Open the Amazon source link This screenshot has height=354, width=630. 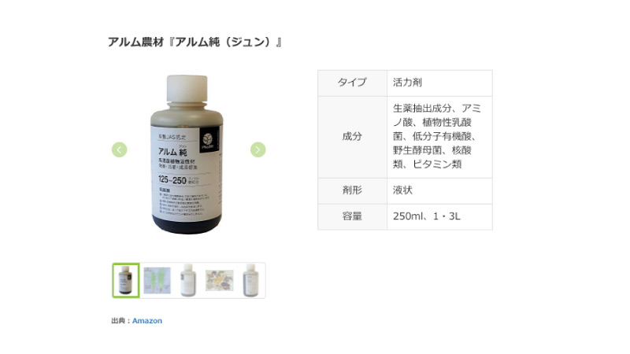(147, 321)
